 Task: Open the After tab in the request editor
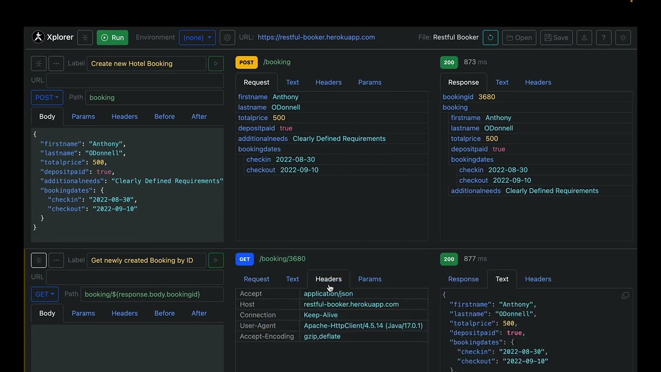pyautogui.click(x=199, y=116)
